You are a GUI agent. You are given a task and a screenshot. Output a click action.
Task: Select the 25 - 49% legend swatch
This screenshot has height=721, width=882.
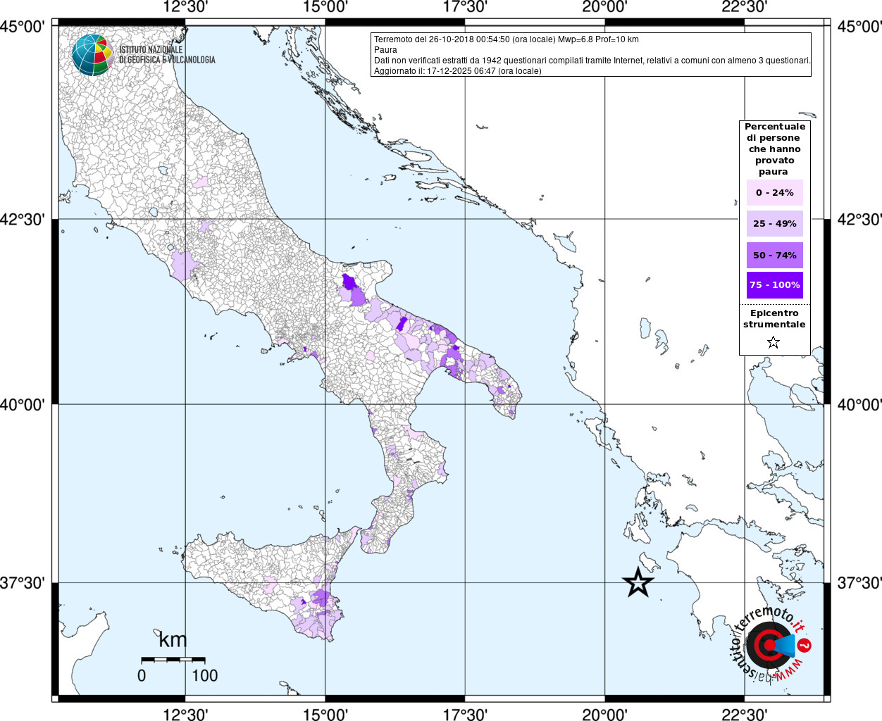point(774,223)
